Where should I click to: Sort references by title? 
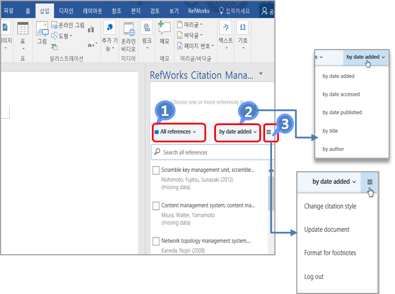[x=330, y=131]
